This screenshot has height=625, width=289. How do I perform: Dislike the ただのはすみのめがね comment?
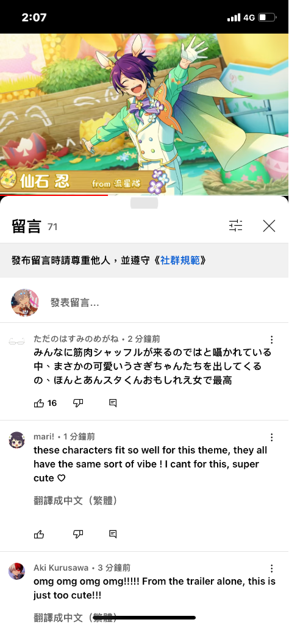tap(78, 403)
